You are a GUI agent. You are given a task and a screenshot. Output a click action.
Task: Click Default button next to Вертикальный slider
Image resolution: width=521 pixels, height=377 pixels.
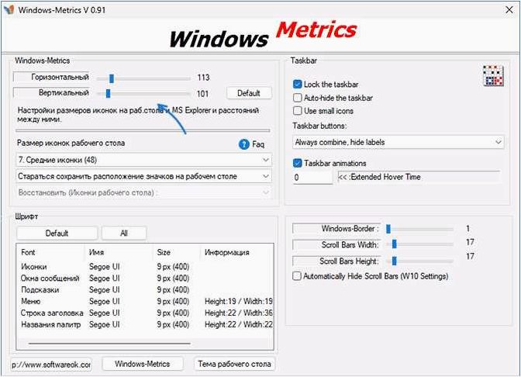(249, 93)
